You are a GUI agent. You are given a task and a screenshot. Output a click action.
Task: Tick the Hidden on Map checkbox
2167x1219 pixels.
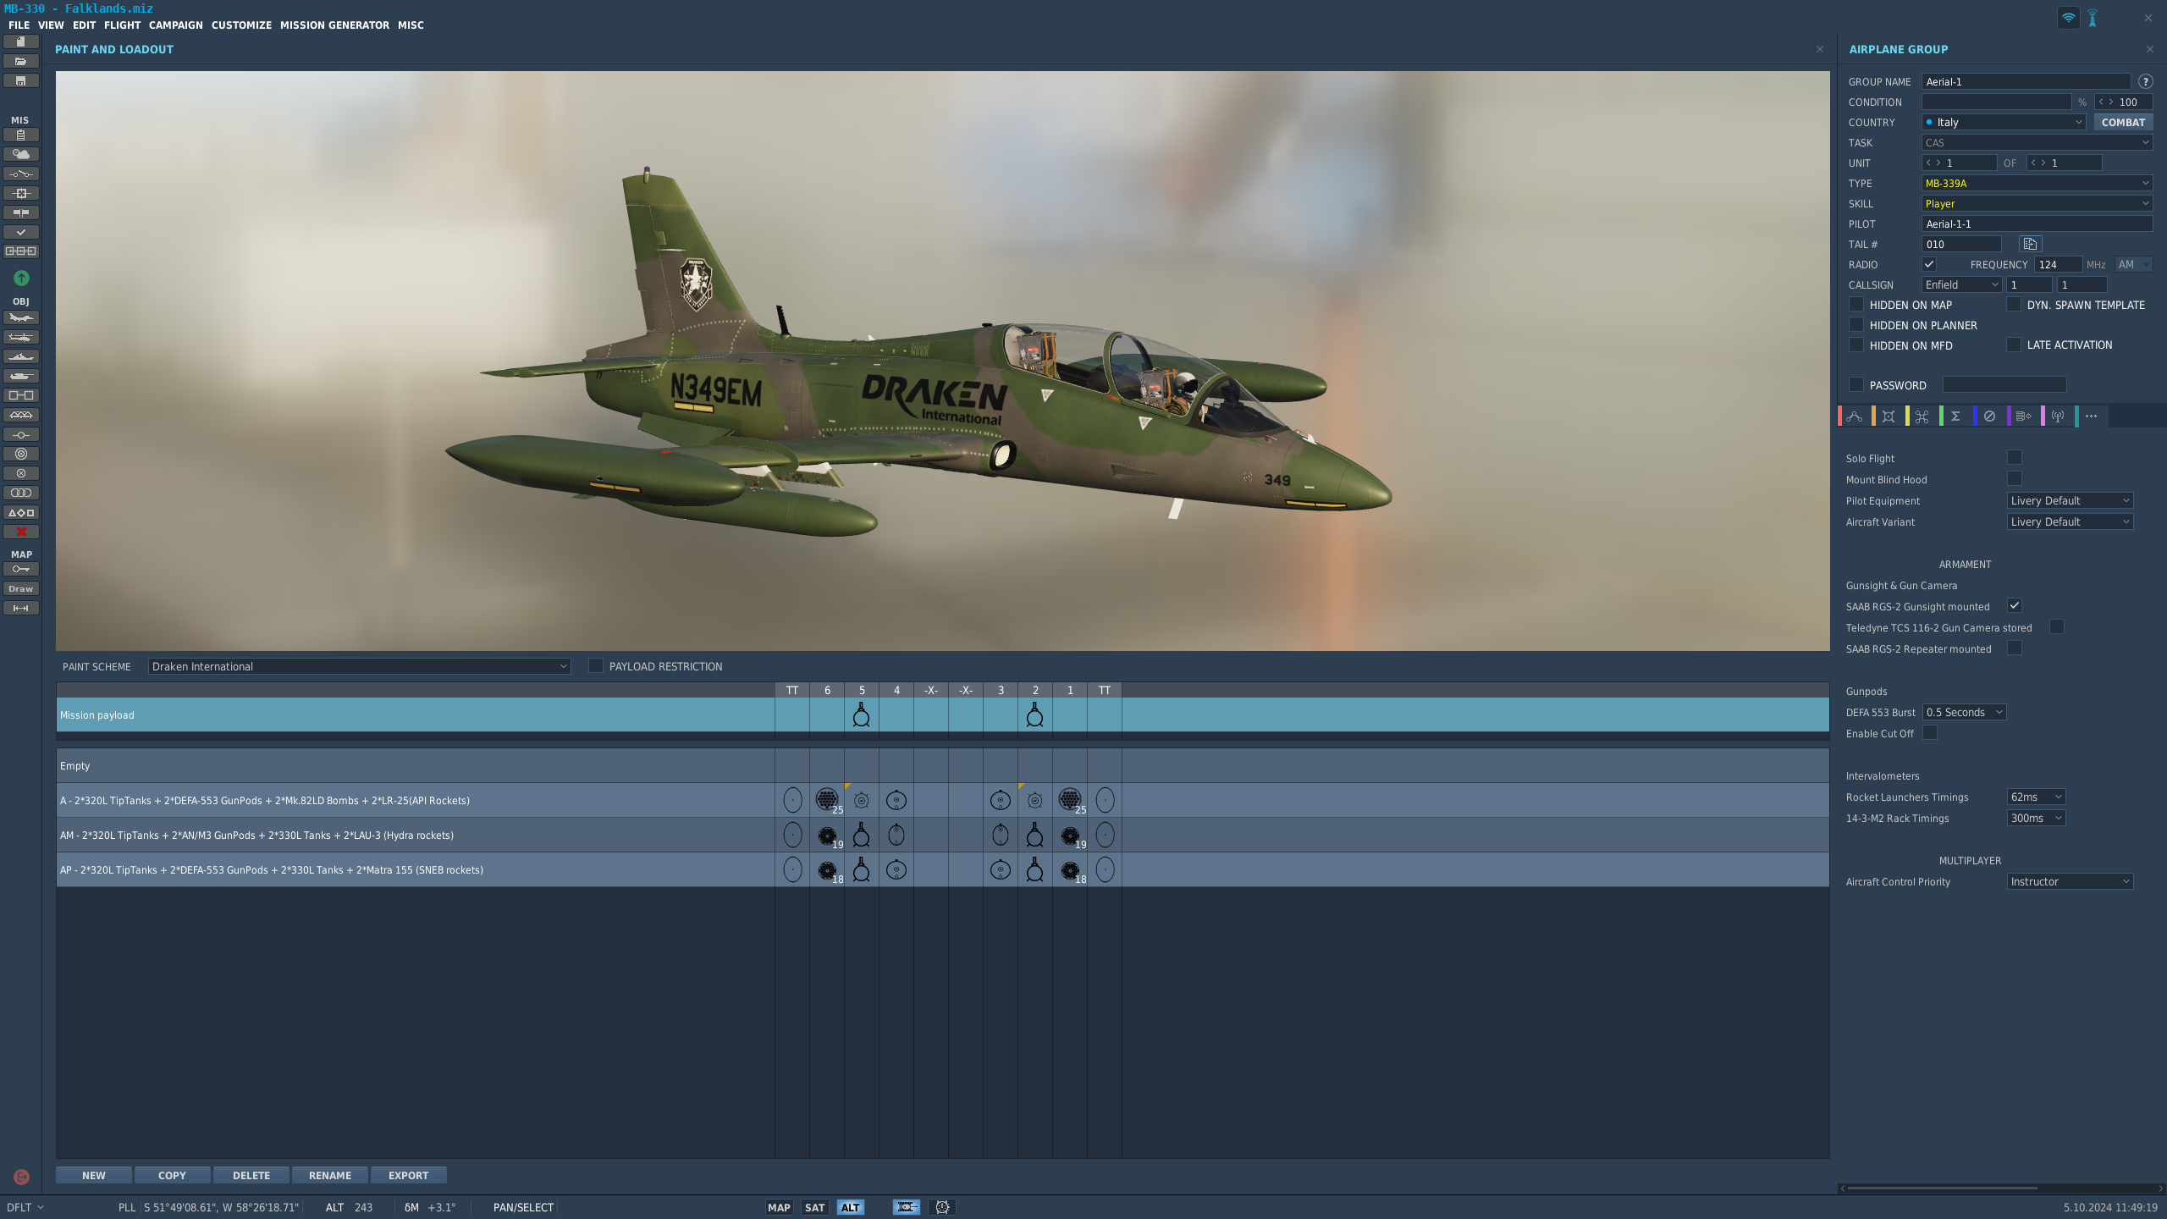1856,304
